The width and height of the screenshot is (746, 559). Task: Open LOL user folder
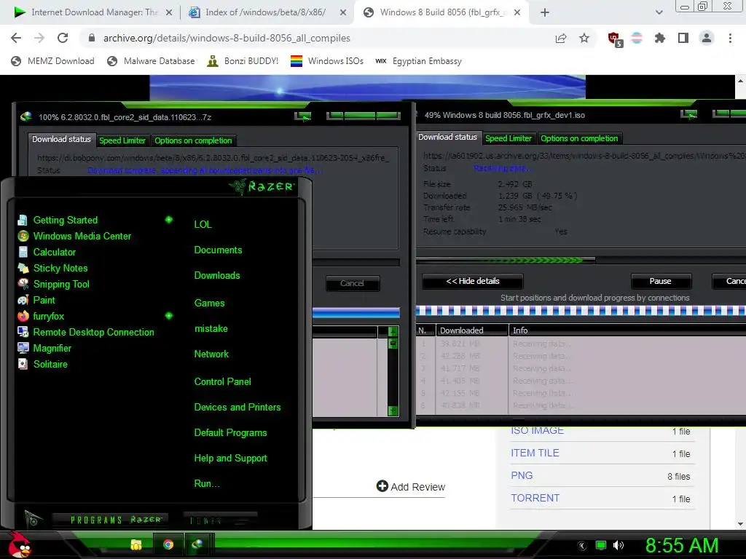(203, 224)
